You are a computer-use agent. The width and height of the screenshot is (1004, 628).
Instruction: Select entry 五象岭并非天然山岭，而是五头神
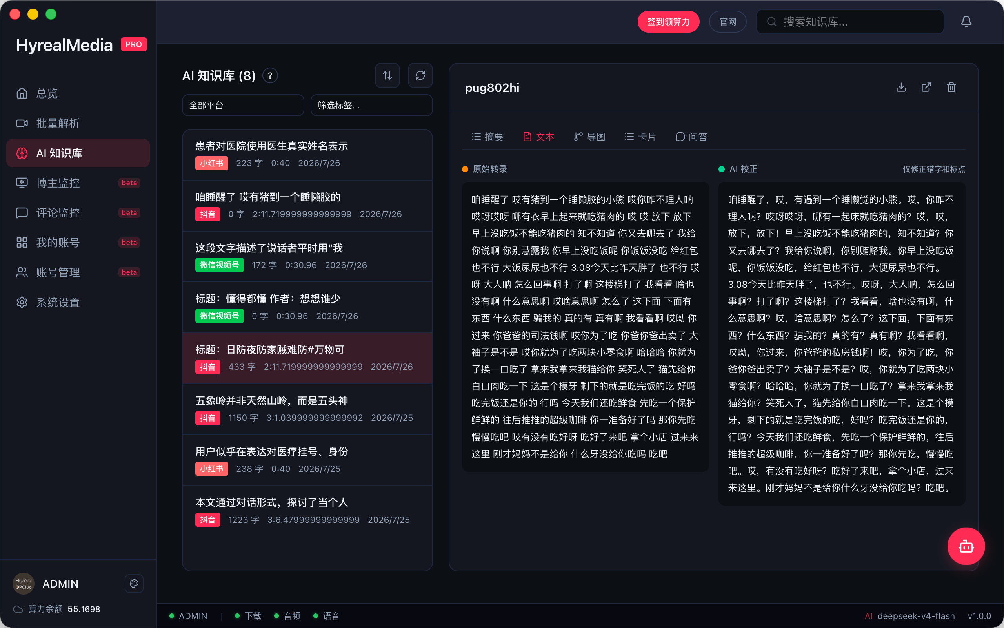[307, 409]
